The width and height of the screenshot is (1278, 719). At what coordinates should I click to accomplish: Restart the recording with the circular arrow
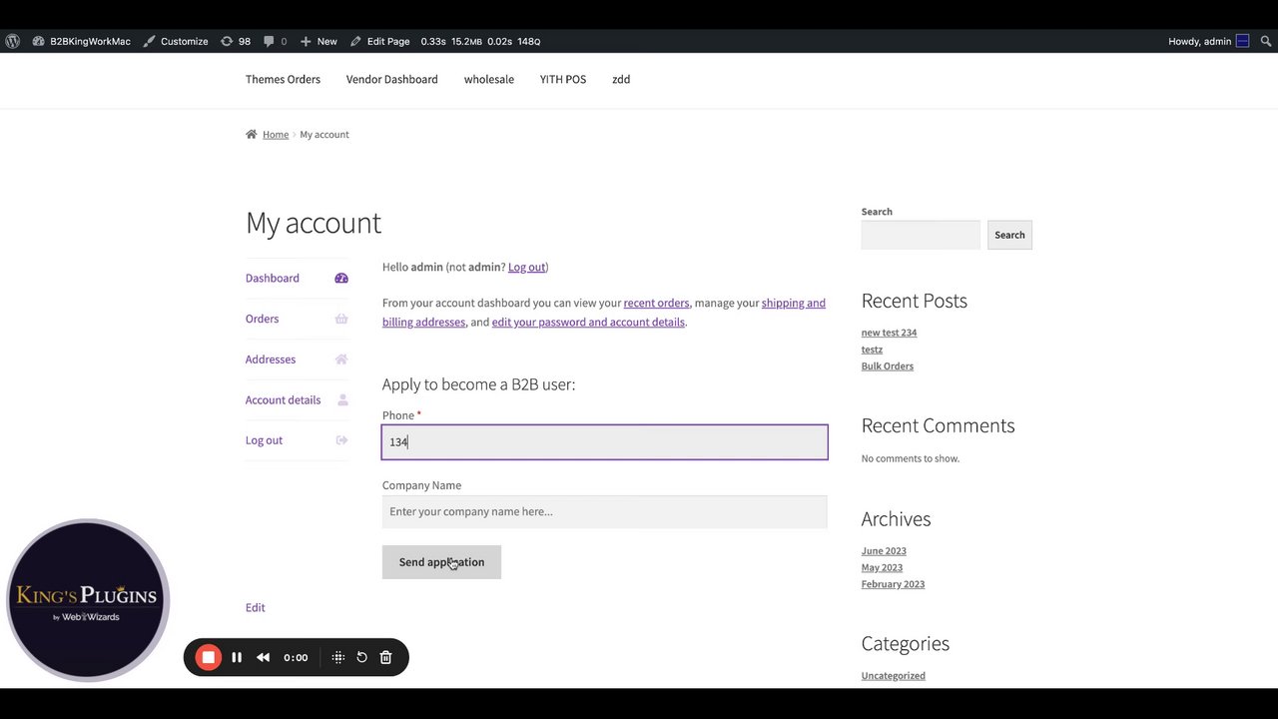361,657
